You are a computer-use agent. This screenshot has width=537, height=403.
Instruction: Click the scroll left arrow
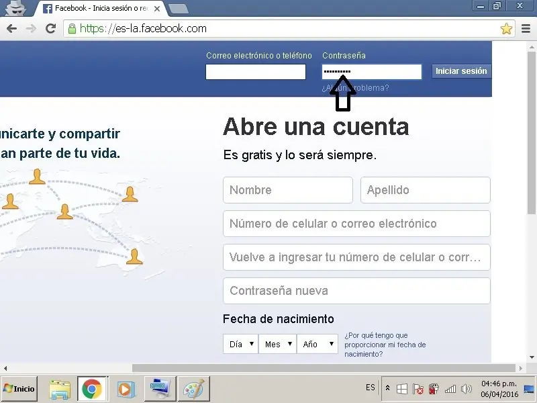pyautogui.click(x=5, y=368)
